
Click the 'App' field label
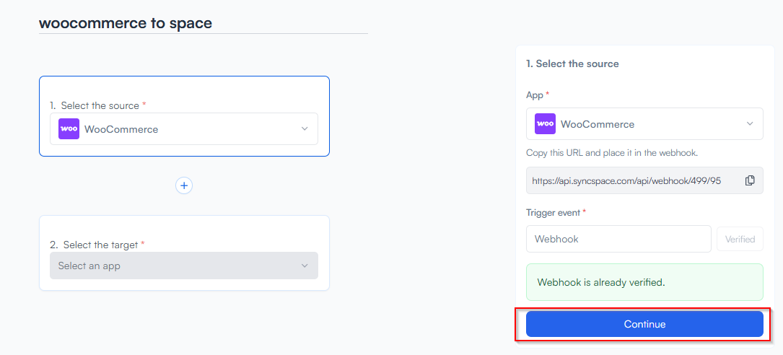(x=535, y=95)
